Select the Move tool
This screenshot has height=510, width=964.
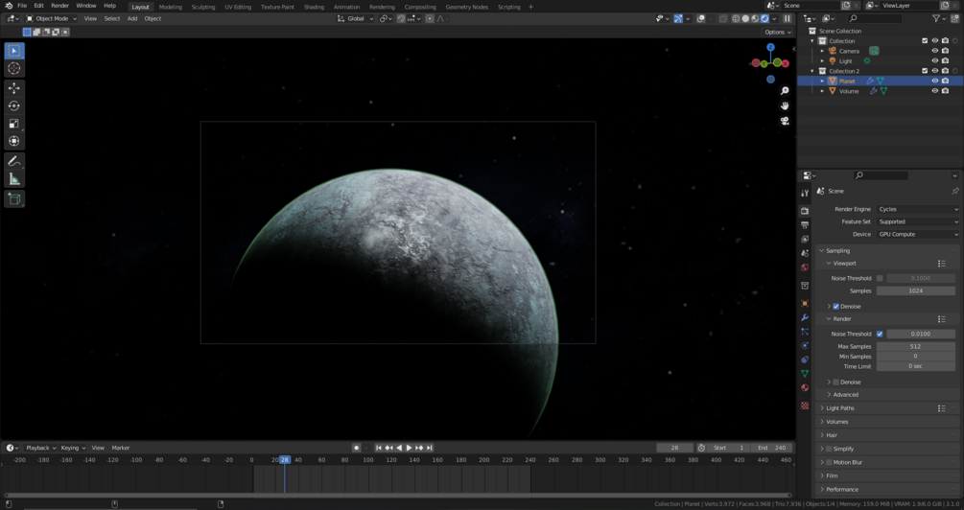(14, 88)
